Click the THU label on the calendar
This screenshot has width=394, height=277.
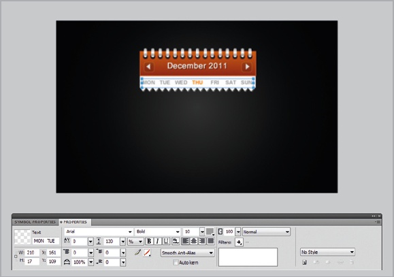pyautogui.click(x=197, y=82)
